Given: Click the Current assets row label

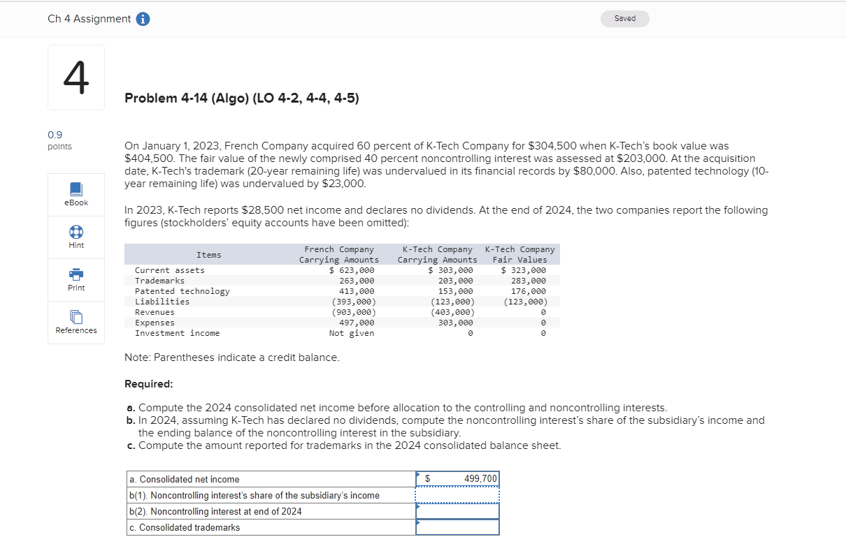Looking at the screenshot, I should click(170, 270).
